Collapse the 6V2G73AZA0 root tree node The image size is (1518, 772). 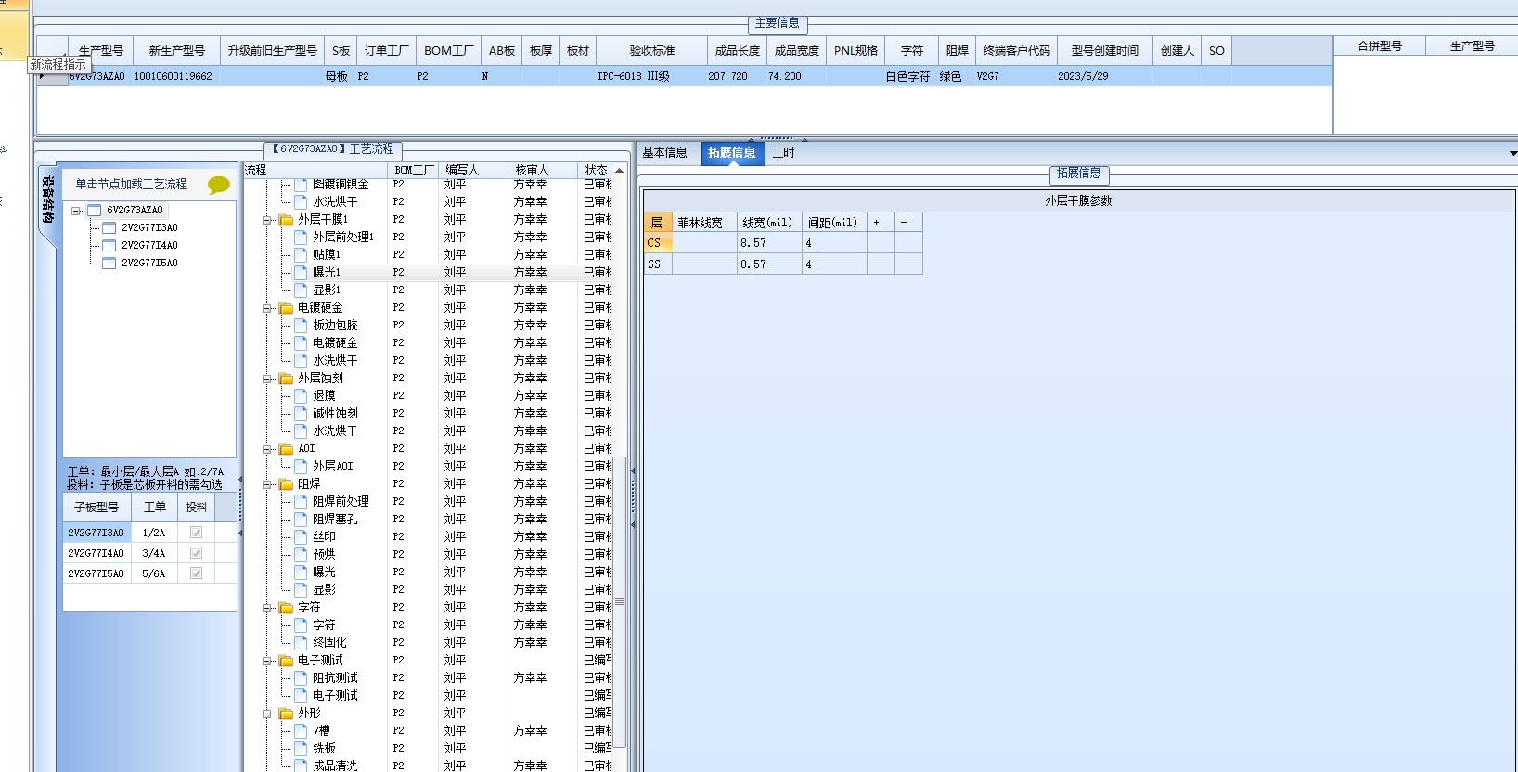[x=77, y=211]
